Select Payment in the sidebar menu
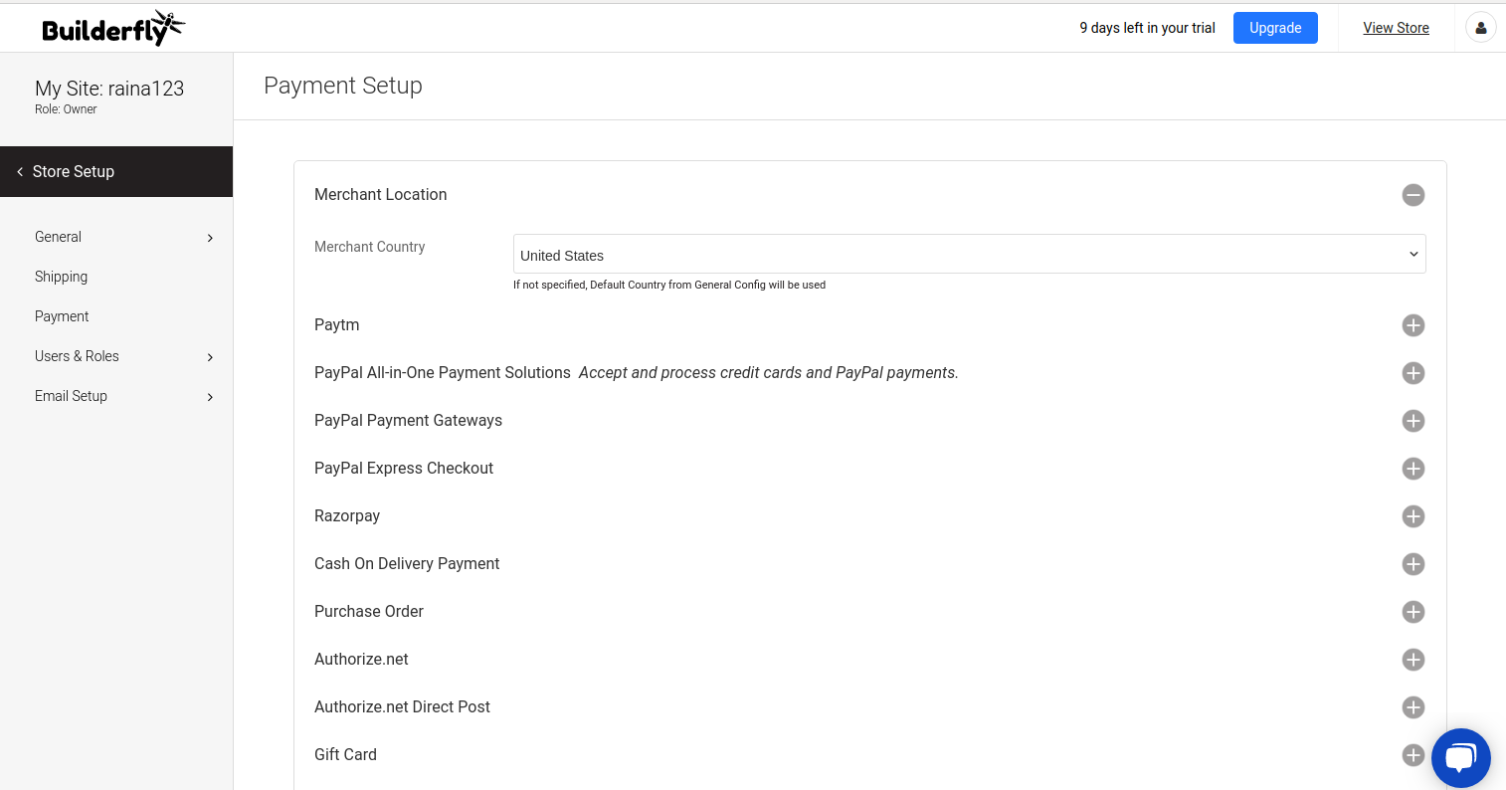The width and height of the screenshot is (1506, 790). point(62,316)
